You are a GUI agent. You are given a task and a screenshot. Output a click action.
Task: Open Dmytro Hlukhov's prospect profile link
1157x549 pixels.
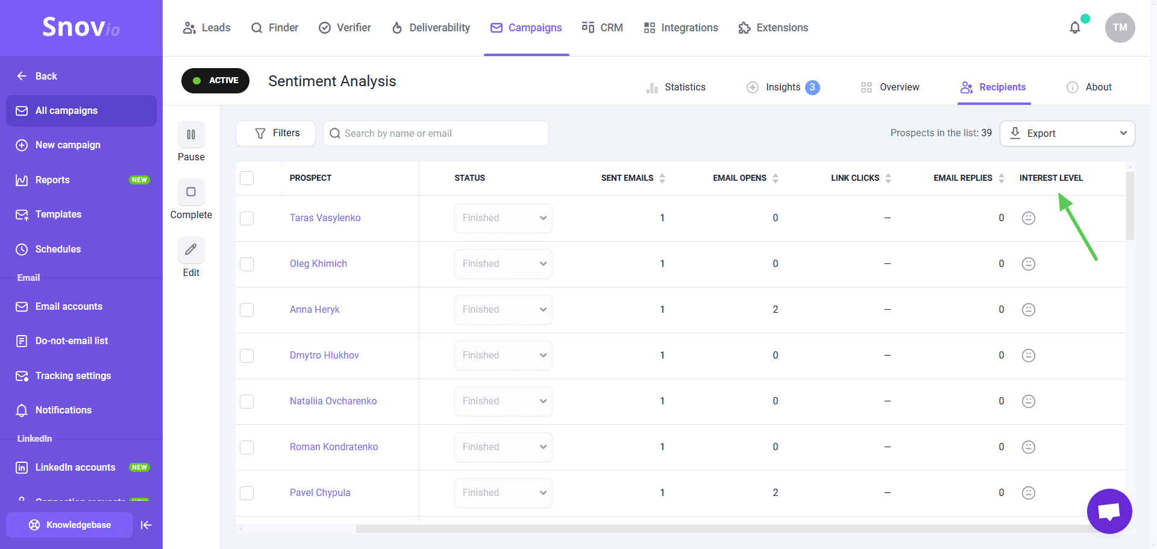coord(324,356)
